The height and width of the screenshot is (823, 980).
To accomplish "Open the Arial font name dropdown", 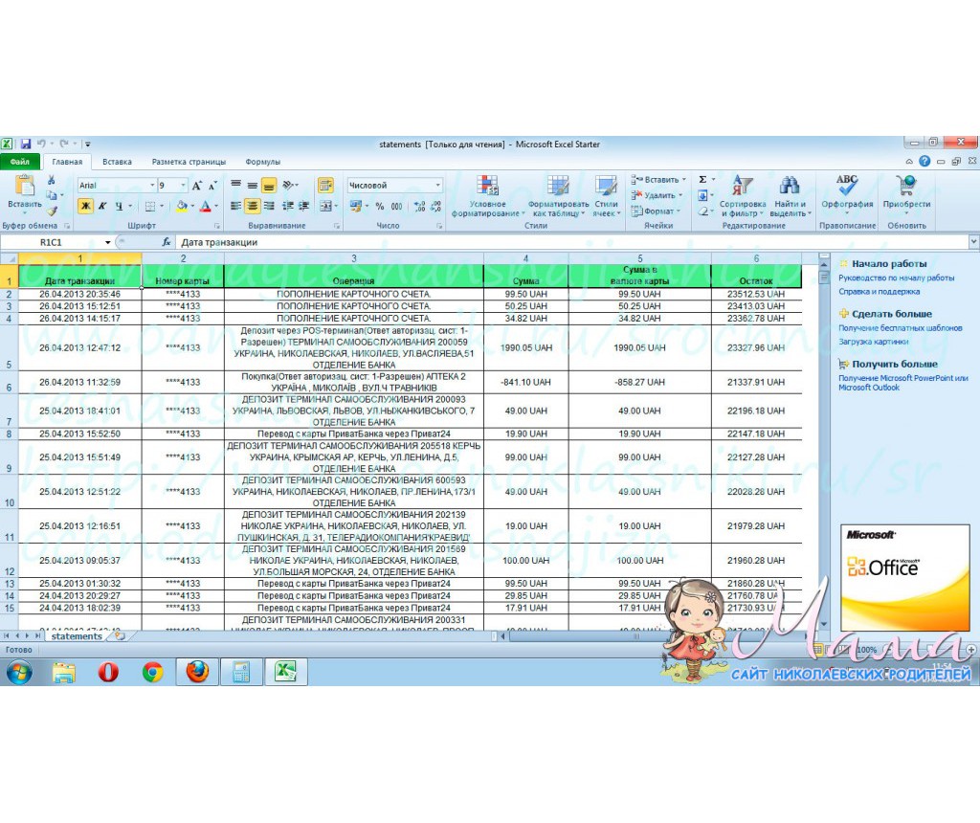I will pos(152,185).
